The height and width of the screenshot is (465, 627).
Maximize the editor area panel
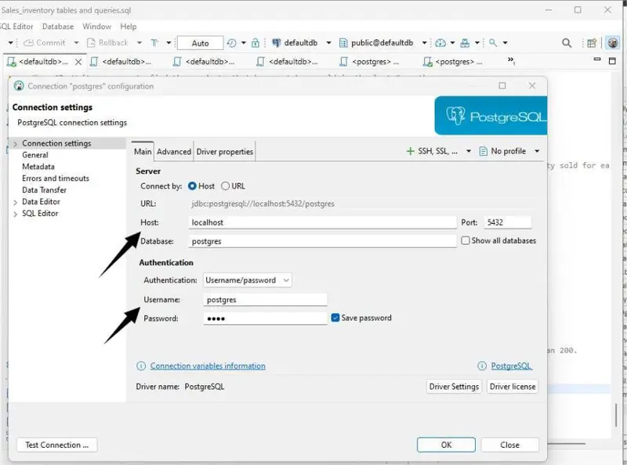point(612,61)
